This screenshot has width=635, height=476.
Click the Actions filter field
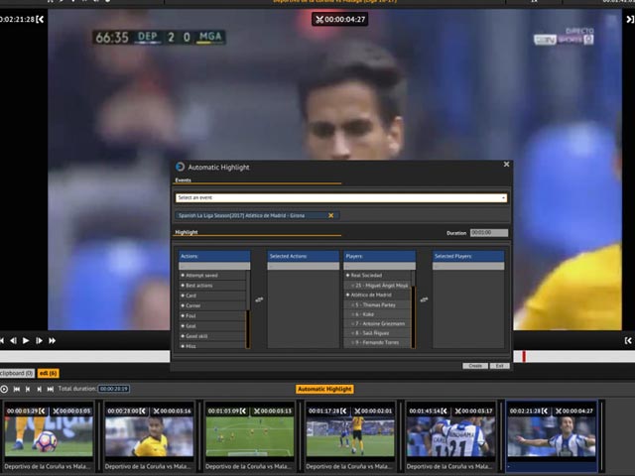[x=214, y=266]
